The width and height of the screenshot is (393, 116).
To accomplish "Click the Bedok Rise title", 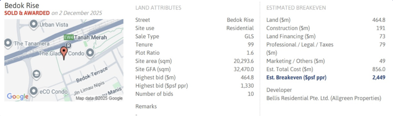I will tap(22, 5).
